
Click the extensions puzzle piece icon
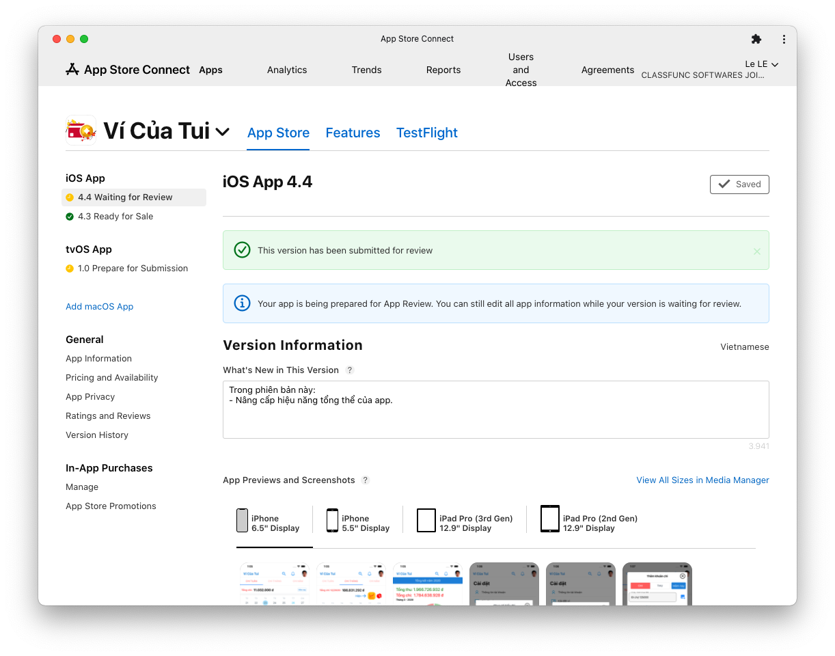point(756,39)
